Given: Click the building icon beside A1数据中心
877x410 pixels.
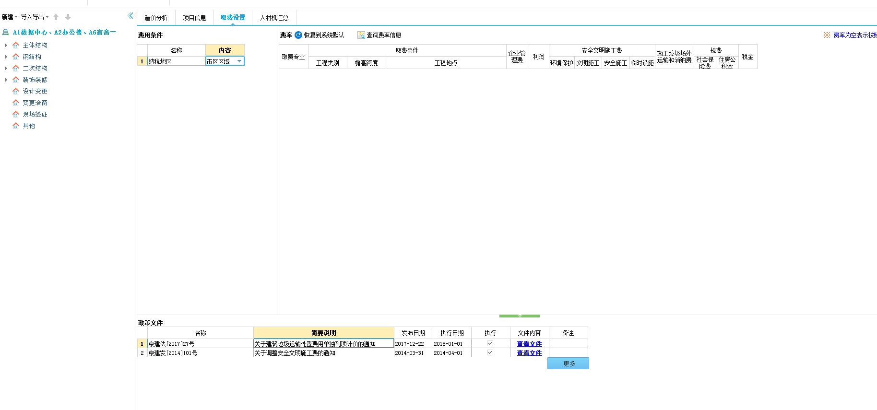Looking at the screenshot, I should (x=6, y=32).
